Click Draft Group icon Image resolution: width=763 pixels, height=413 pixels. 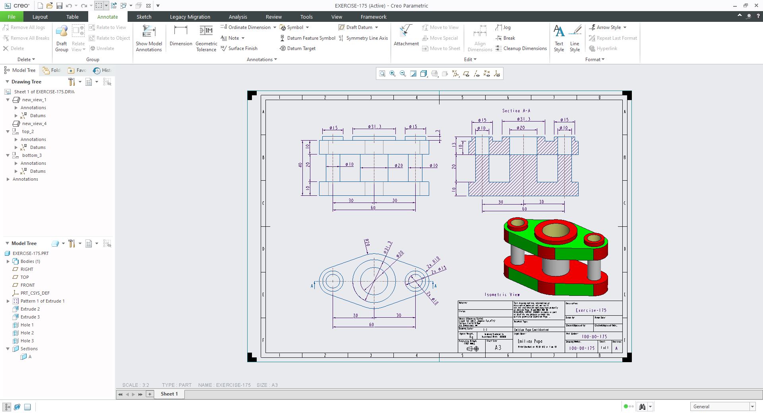62,38
